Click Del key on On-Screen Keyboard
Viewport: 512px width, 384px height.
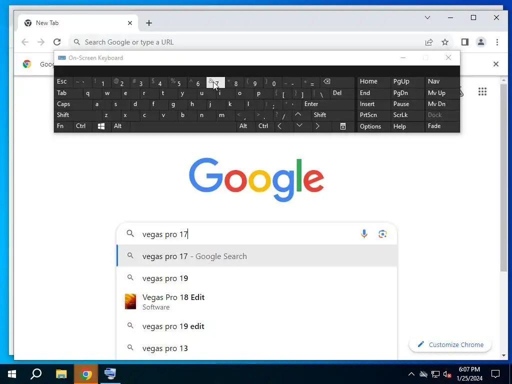[x=342, y=93]
